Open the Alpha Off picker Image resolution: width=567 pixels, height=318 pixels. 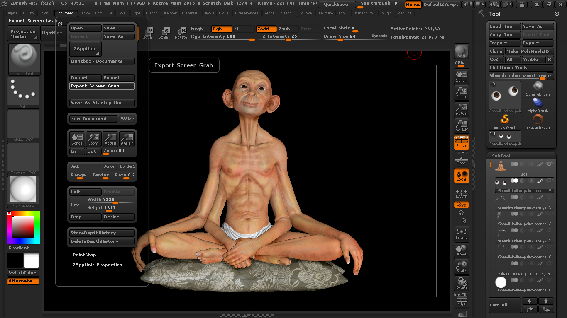23,126
